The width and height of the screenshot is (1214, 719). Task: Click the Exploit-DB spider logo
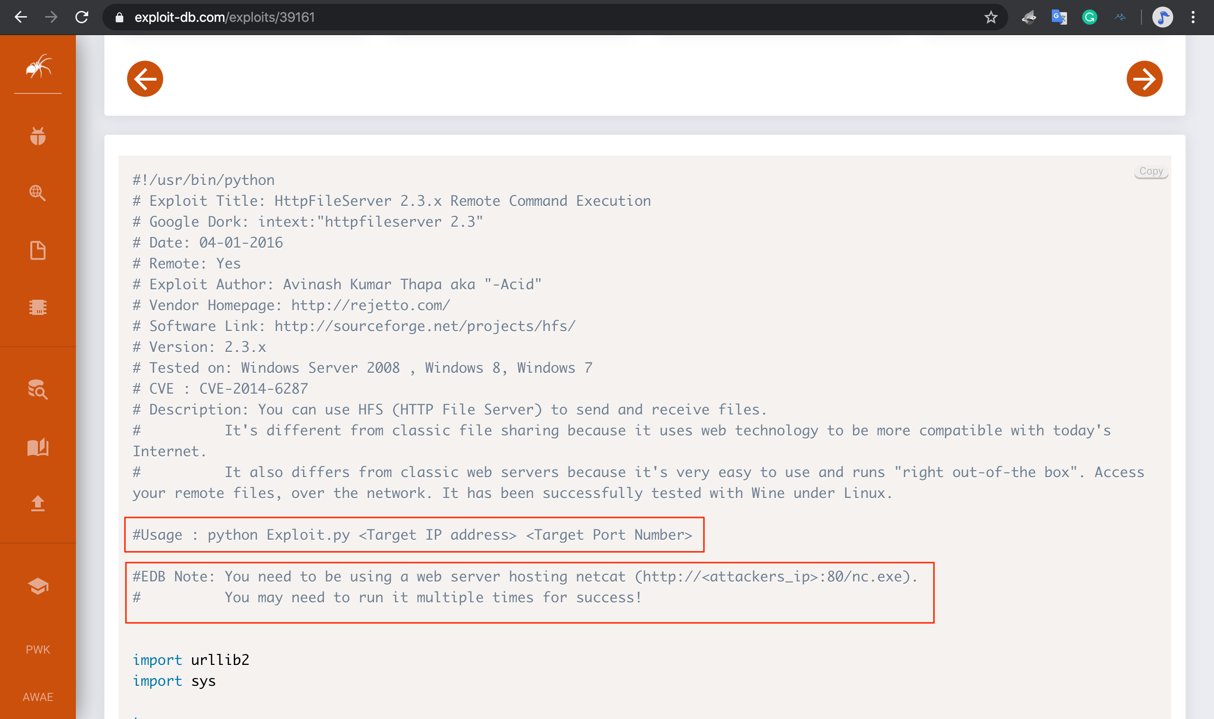[37, 68]
